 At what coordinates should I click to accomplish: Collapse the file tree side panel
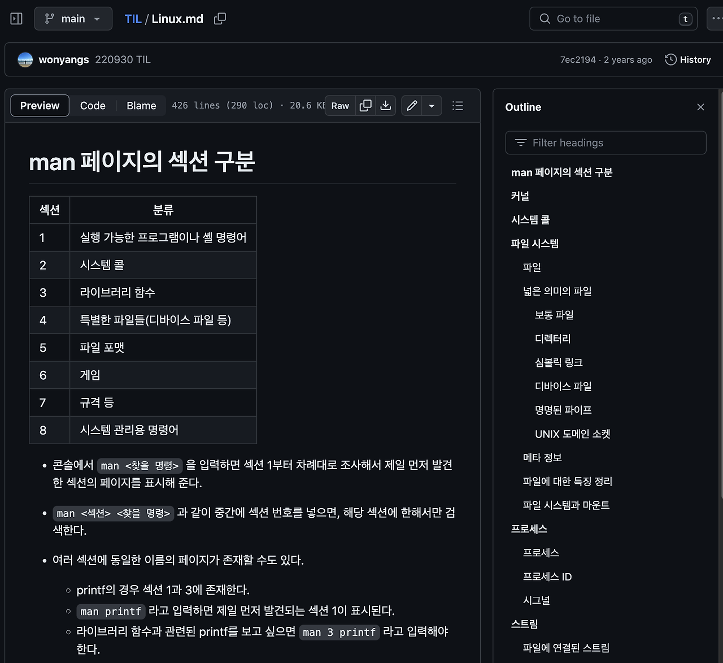tap(16, 19)
